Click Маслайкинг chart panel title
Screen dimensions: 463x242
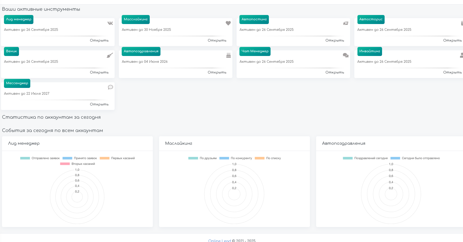click(179, 143)
